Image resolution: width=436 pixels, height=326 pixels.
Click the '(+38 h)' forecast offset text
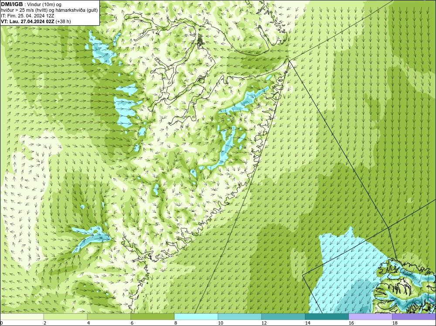click(63, 21)
